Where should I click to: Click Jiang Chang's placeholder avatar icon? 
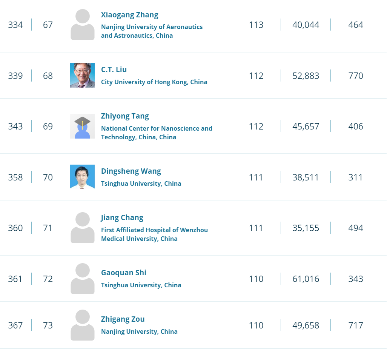[x=82, y=228]
